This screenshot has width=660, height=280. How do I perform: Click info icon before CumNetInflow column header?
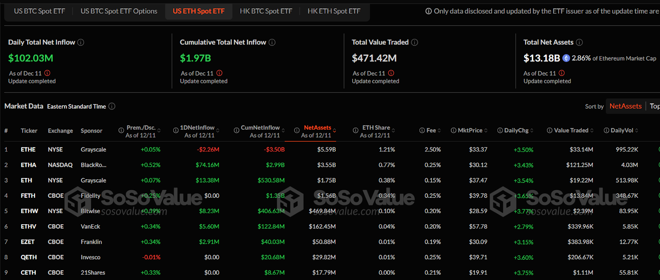tap(236, 131)
